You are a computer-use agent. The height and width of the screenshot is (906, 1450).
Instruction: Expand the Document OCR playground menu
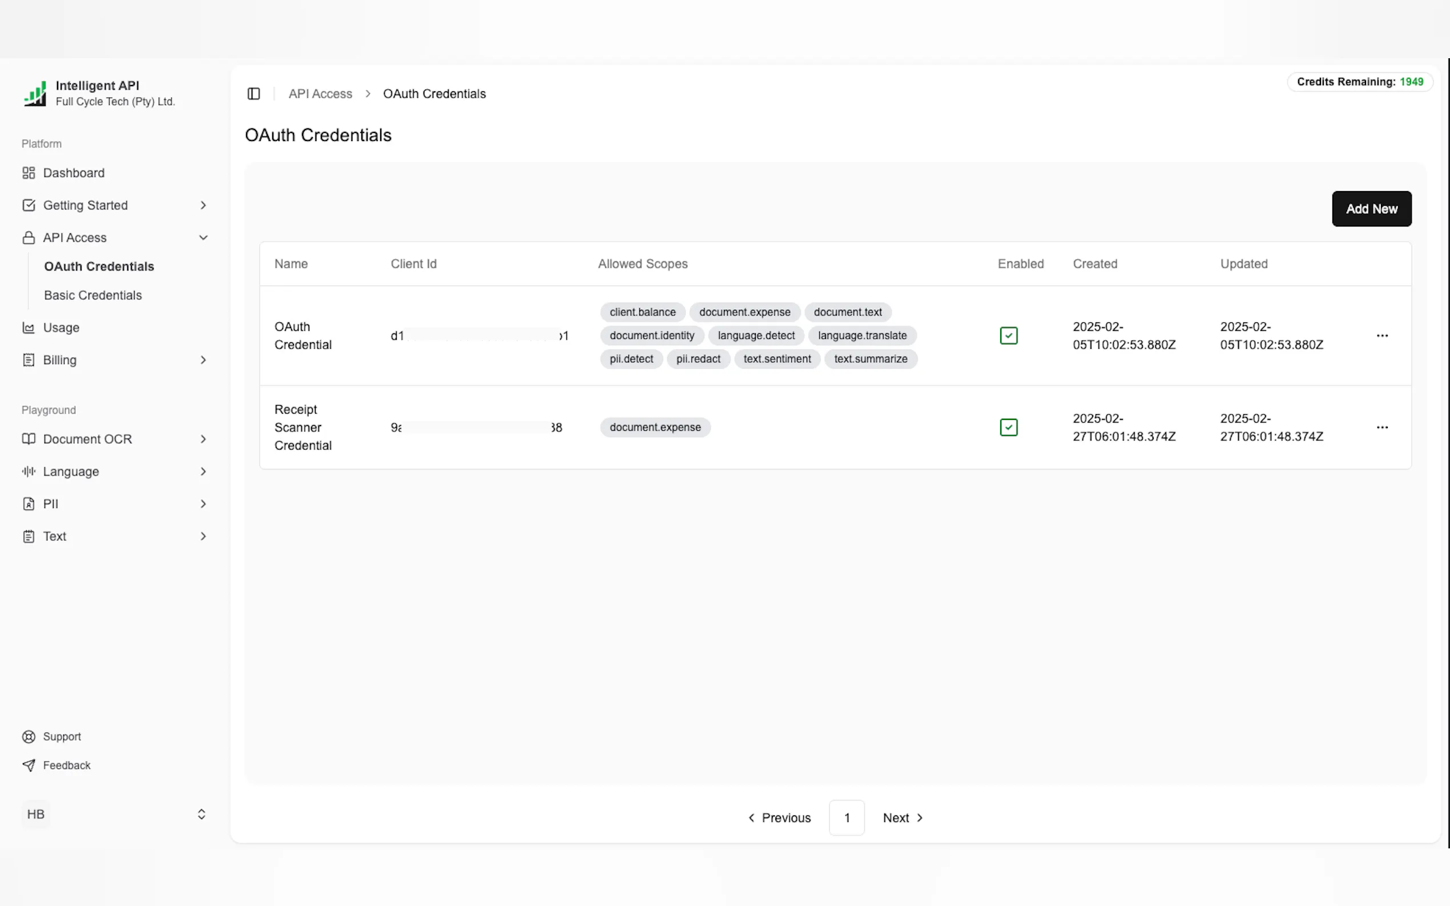(x=203, y=439)
